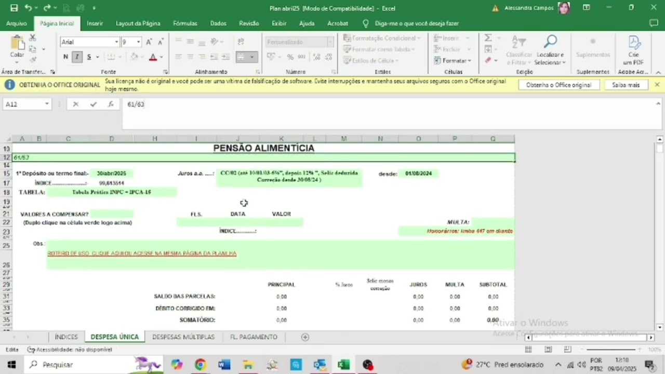Switch to DESPESAS MÚLTIPLAS sheet tab
Image resolution: width=665 pixels, height=374 pixels.
click(x=183, y=337)
